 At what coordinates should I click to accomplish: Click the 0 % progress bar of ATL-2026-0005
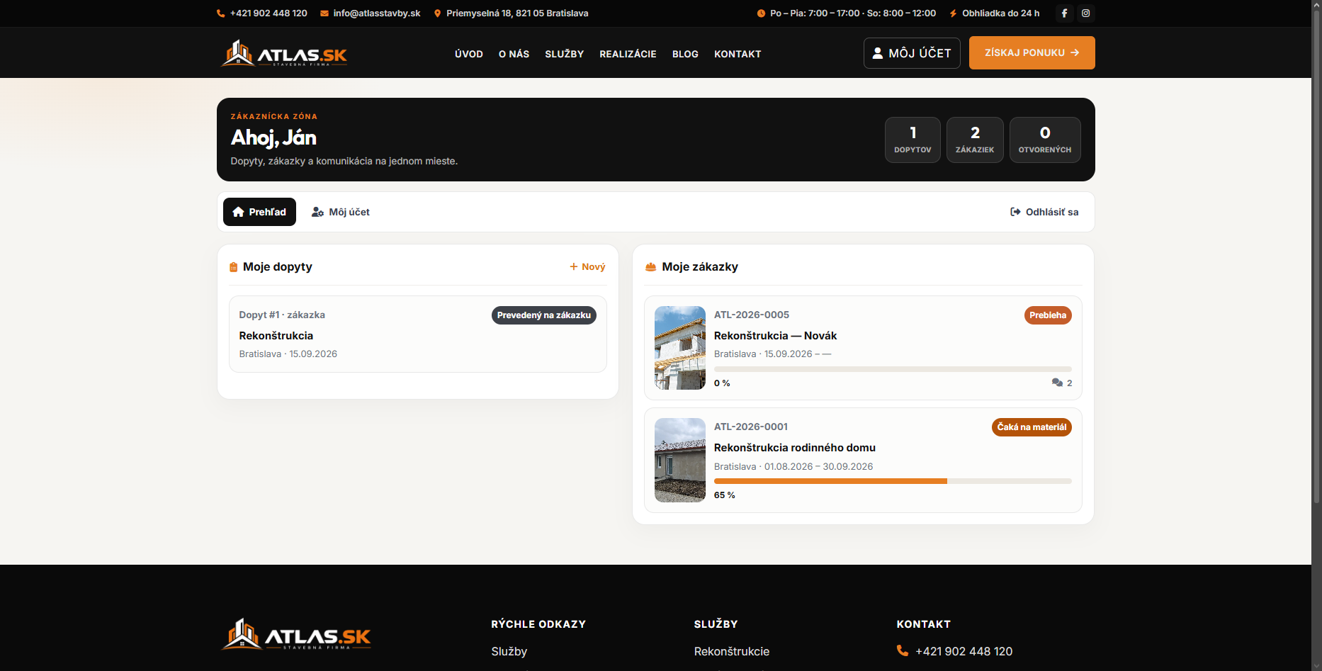click(893, 369)
